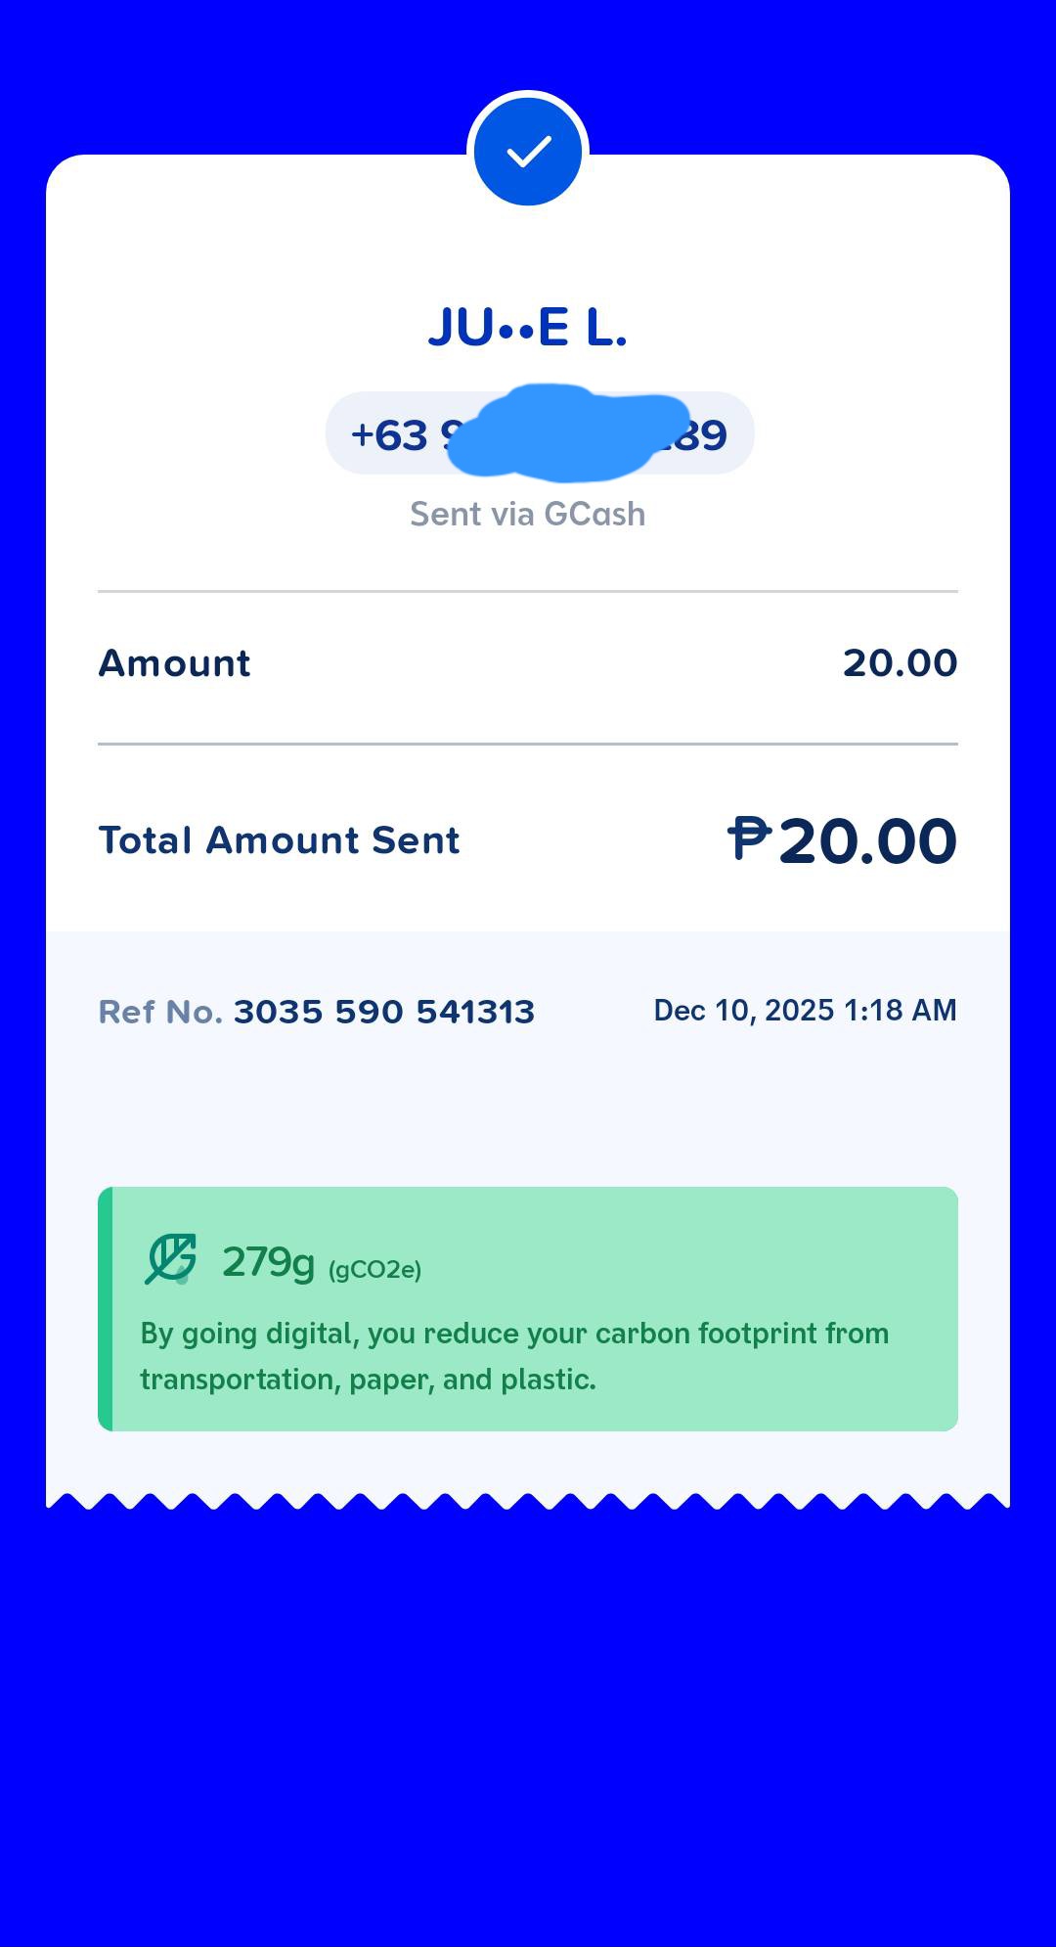The height and width of the screenshot is (1947, 1056).
Task: Click the Dec 10, 2025 1:18 AM timestamp
Action: pyautogui.click(x=805, y=1011)
